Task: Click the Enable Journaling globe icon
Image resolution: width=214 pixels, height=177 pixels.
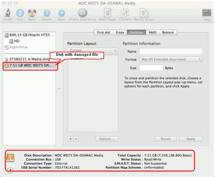Action: pos(83,13)
